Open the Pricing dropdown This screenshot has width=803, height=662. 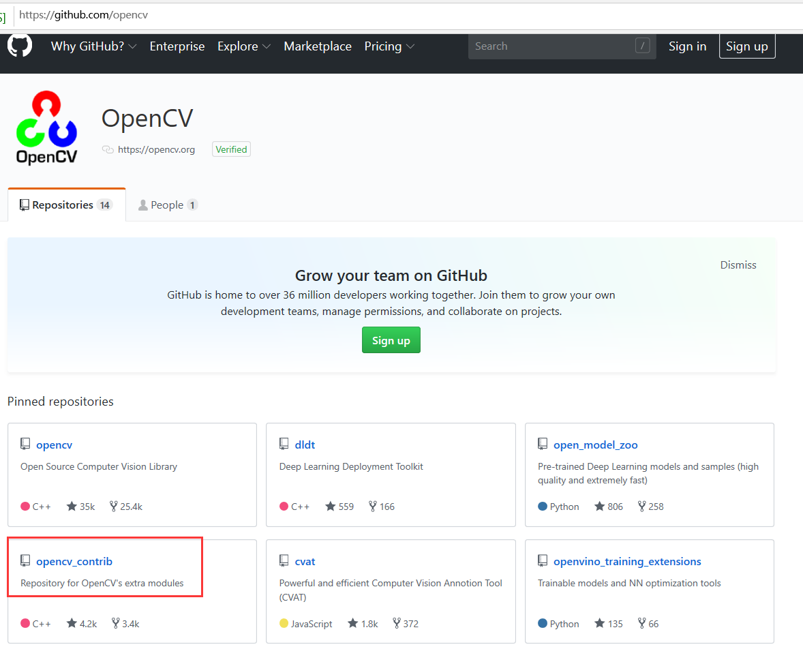coord(389,46)
